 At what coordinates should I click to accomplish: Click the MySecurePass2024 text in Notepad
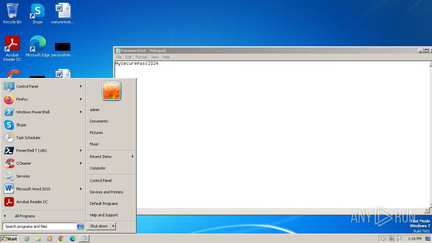[x=137, y=63]
